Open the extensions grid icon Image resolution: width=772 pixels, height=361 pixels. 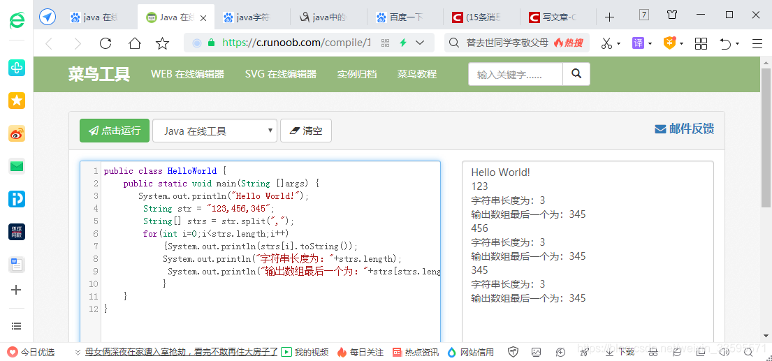701,43
